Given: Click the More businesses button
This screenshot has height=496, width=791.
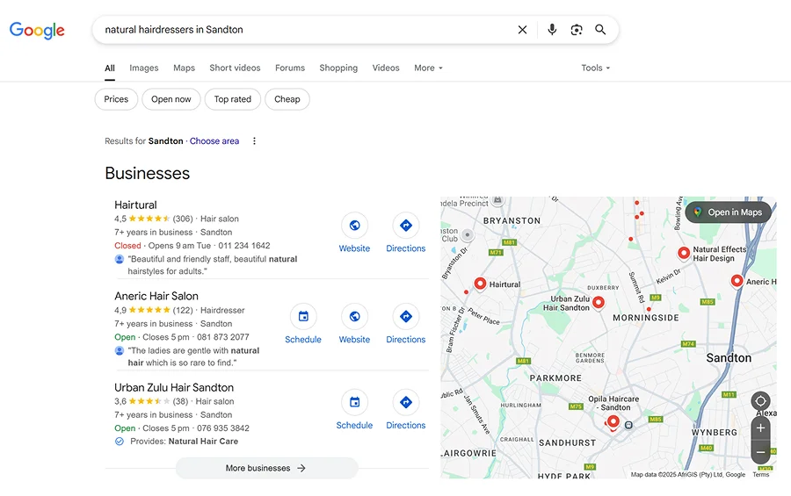Looking at the screenshot, I should pyautogui.click(x=267, y=468).
